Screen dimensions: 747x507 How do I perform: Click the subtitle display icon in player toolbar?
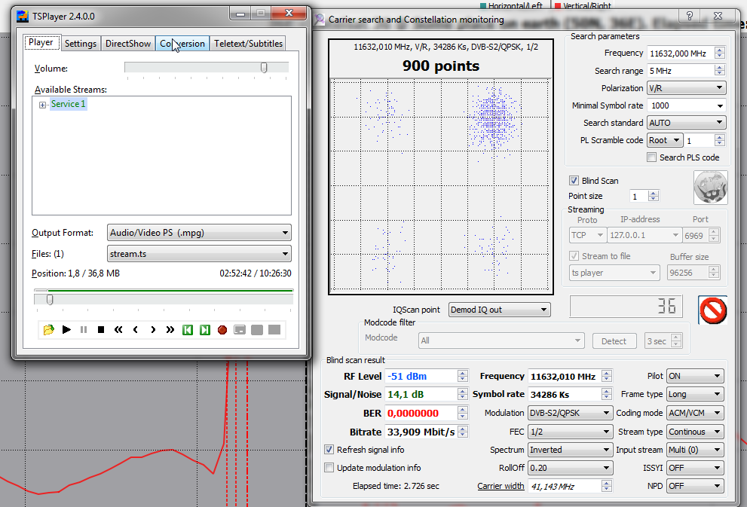click(x=240, y=330)
